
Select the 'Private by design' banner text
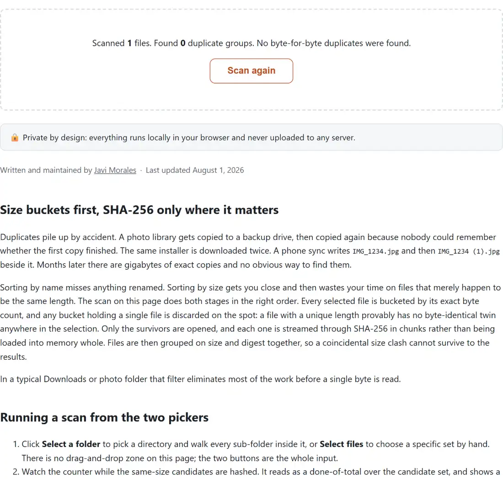click(189, 138)
